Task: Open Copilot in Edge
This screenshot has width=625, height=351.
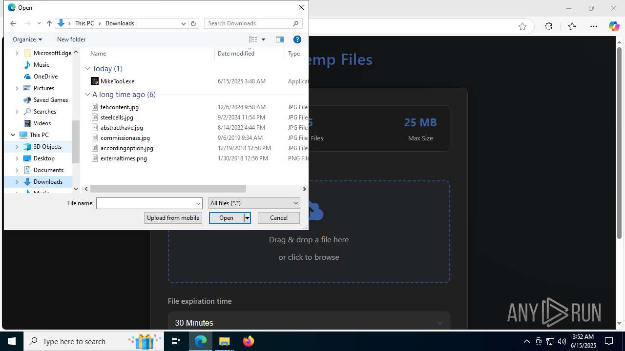Action: click(x=614, y=27)
